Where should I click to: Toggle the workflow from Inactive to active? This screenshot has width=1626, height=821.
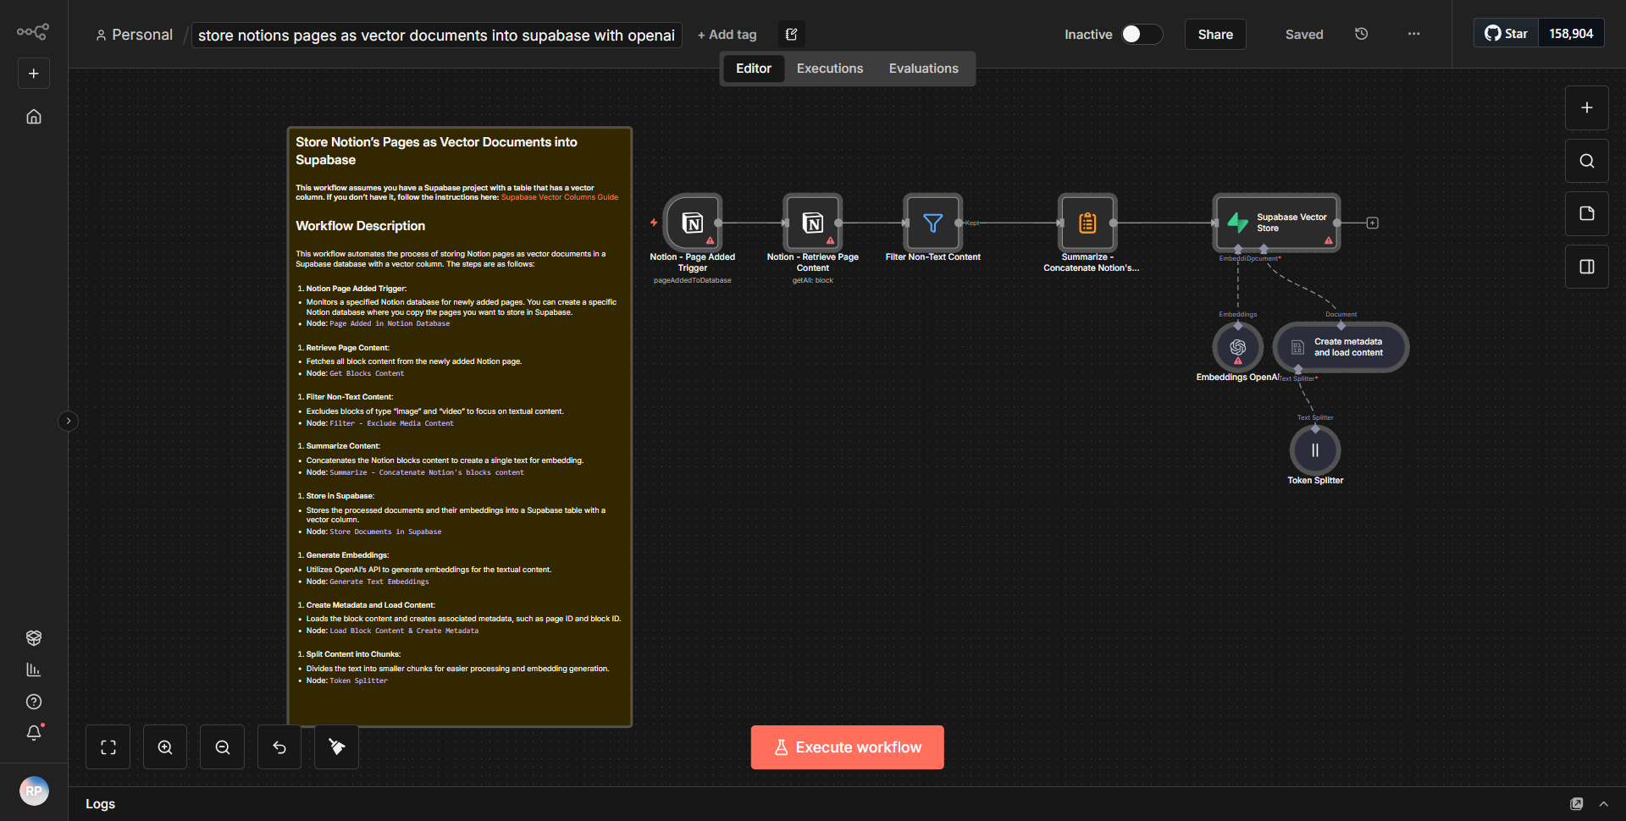point(1142,34)
